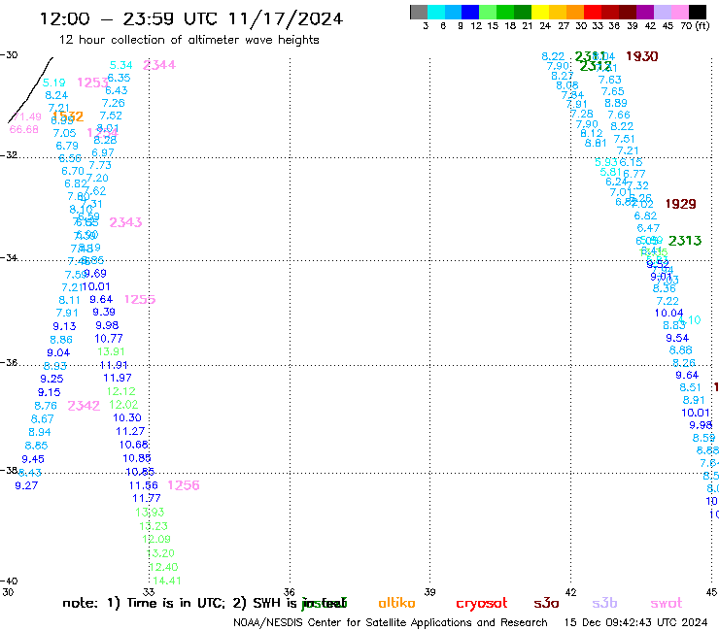Click the pink value '66.68'
This screenshot has width=719, height=631.
tap(24, 129)
